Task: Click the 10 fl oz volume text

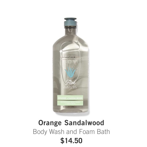Action: click(70, 107)
